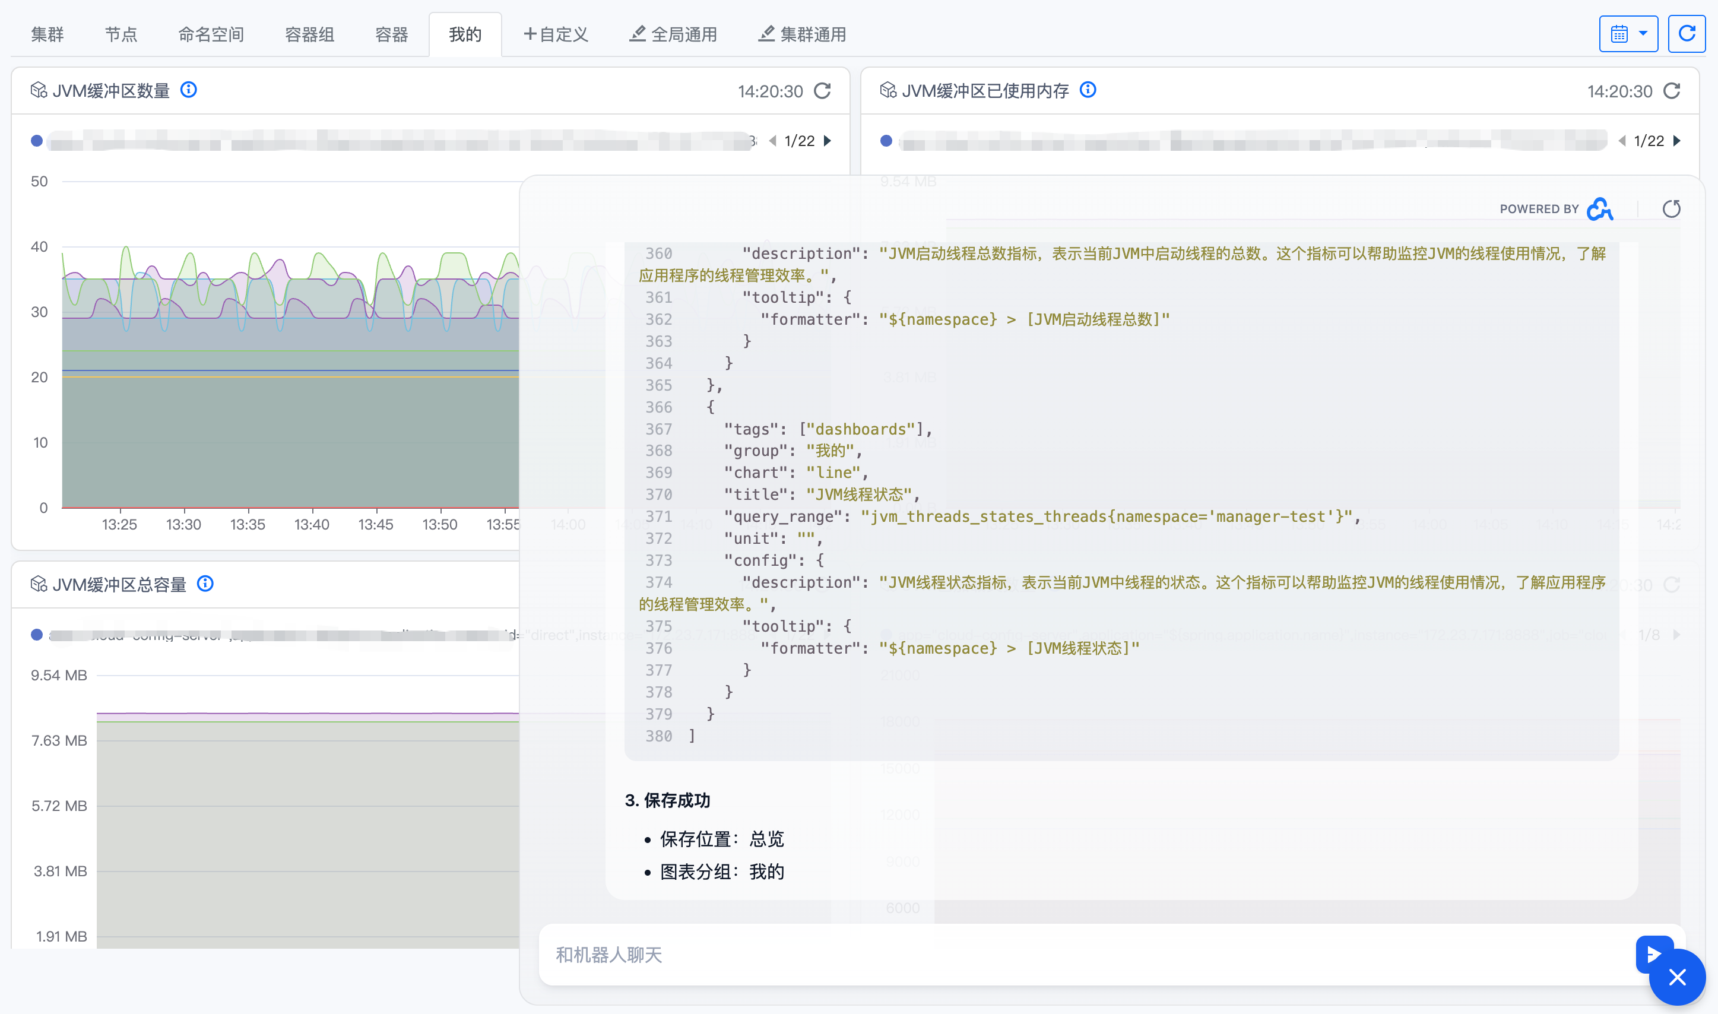Viewport: 1718px width, 1014px height.
Task: Toggle first legend series in JVM缓冲区数量 chart
Action: (37, 141)
